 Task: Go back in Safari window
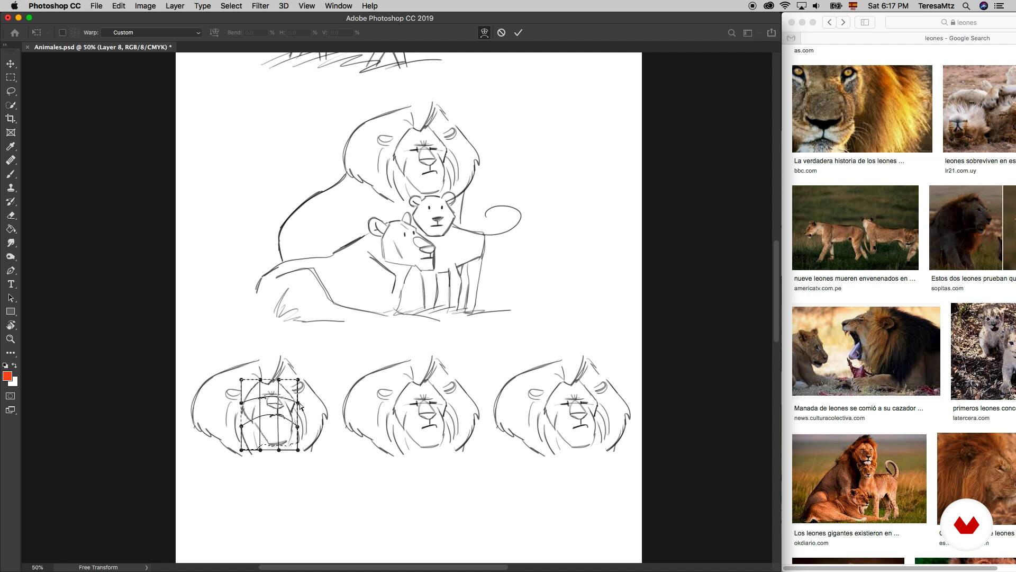[x=829, y=22]
